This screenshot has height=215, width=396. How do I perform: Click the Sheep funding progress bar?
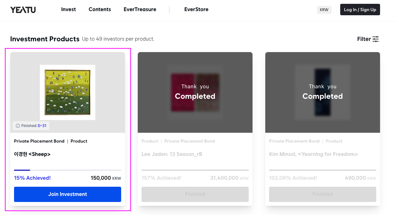68,170
